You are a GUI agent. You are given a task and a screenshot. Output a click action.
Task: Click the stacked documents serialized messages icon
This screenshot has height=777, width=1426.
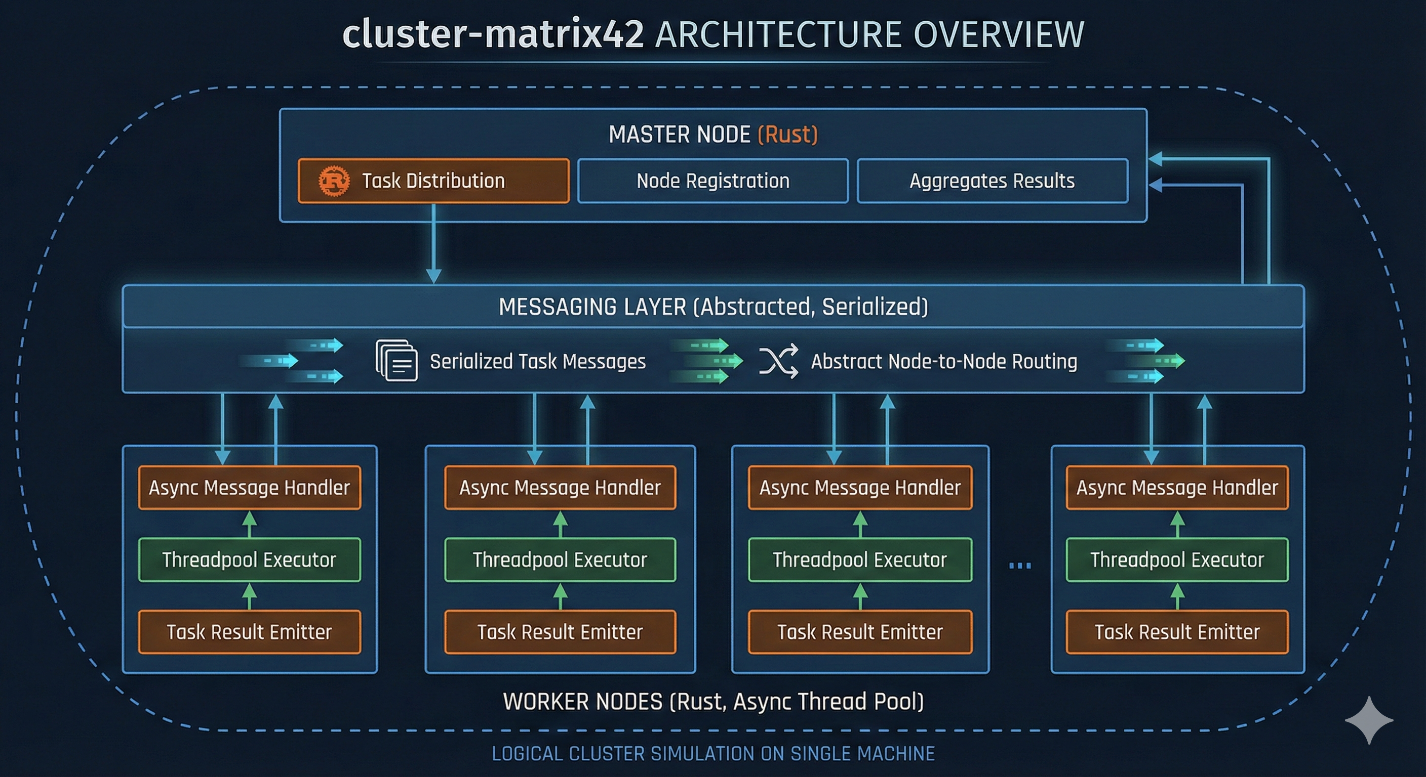tap(397, 361)
